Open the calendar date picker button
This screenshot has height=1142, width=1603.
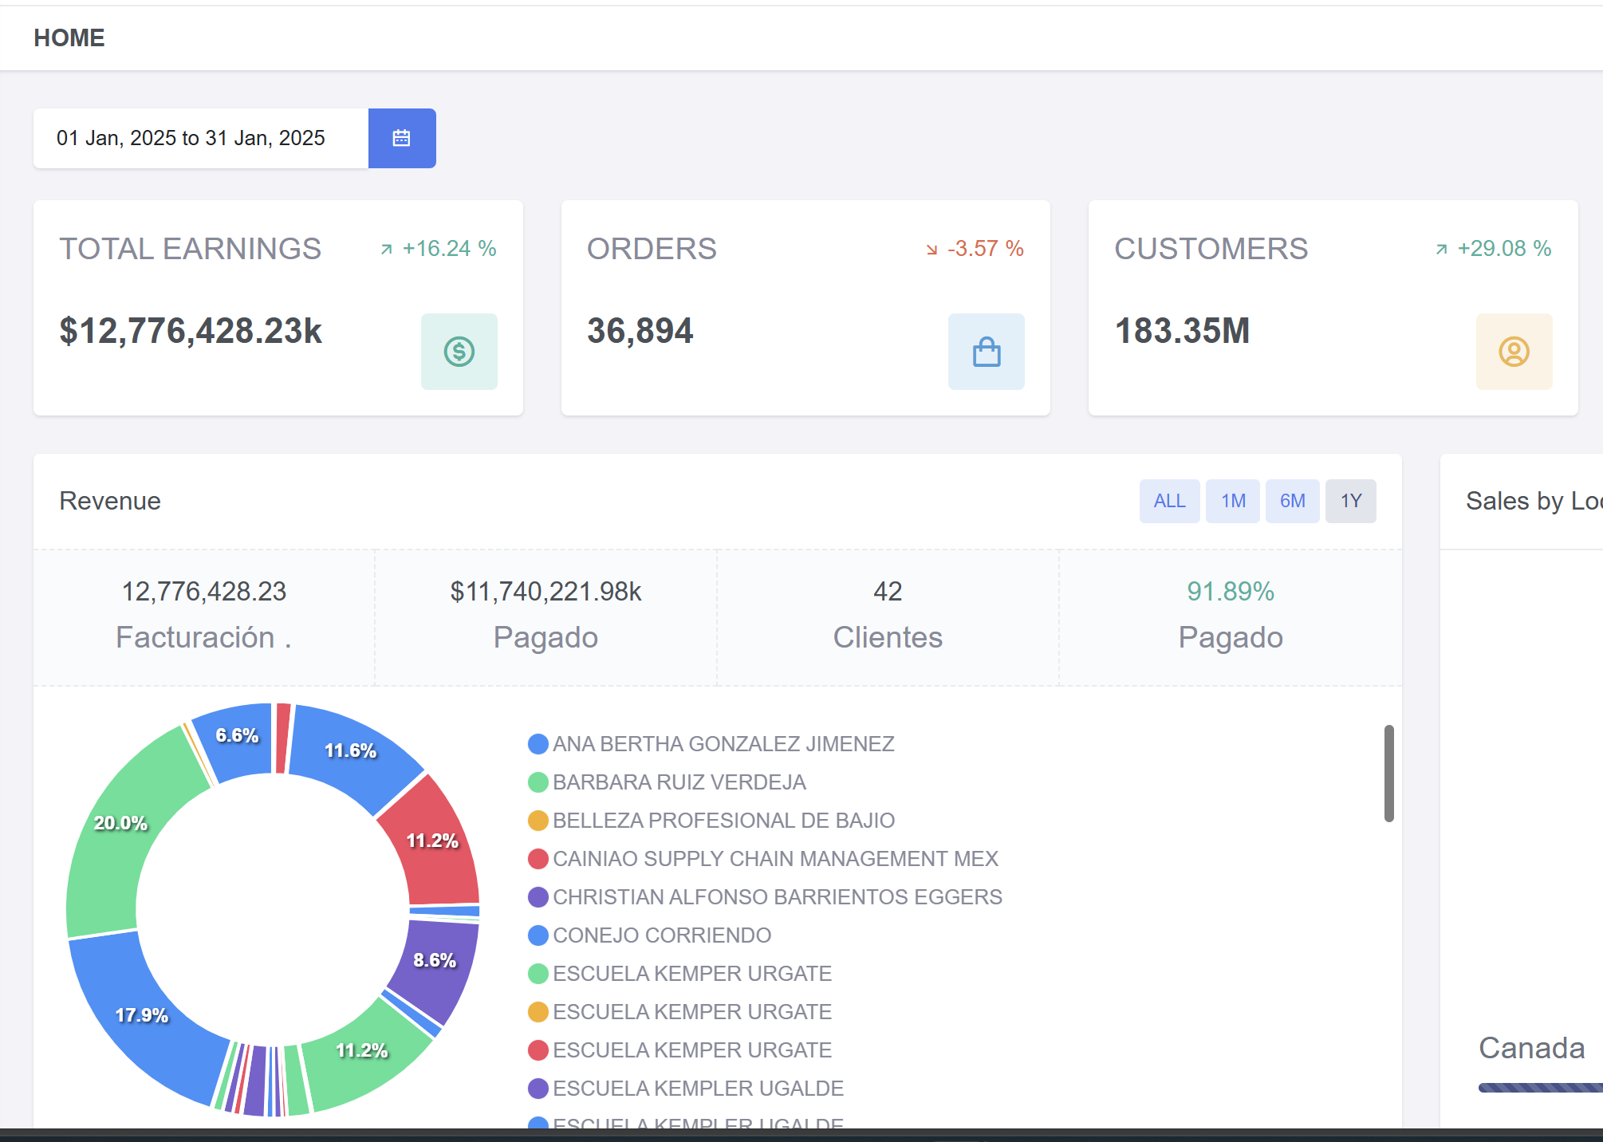pyautogui.click(x=401, y=138)
